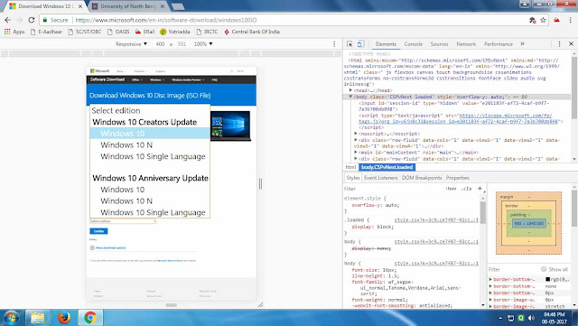Open the Select edition combo box
Viewport: 578px width, 326px height.
pyautogui.click(x=123, y=221)
